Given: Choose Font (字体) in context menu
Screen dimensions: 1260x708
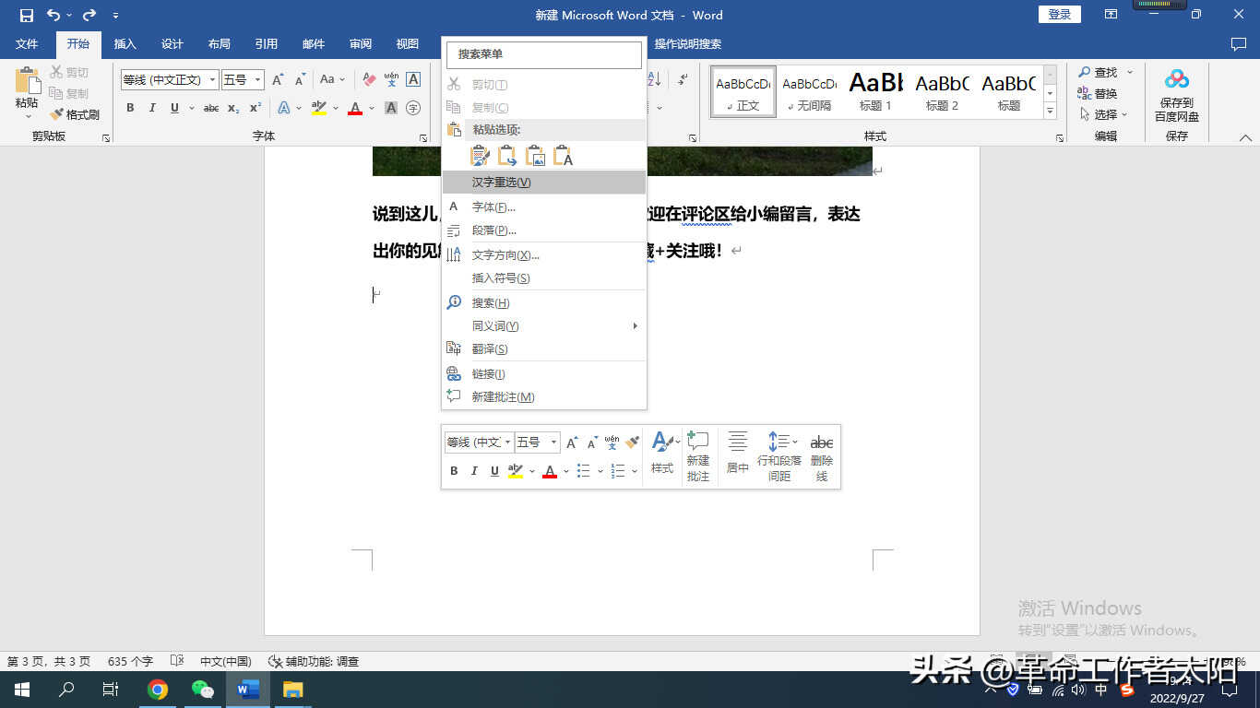Looking at the screenshot, I should point(544,207).
